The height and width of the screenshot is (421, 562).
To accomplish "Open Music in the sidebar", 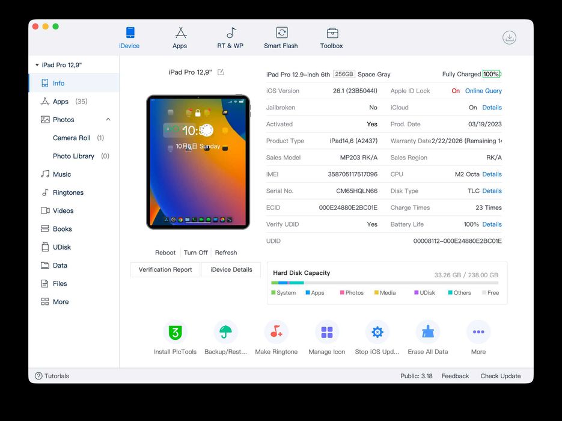I will point(74,174).
